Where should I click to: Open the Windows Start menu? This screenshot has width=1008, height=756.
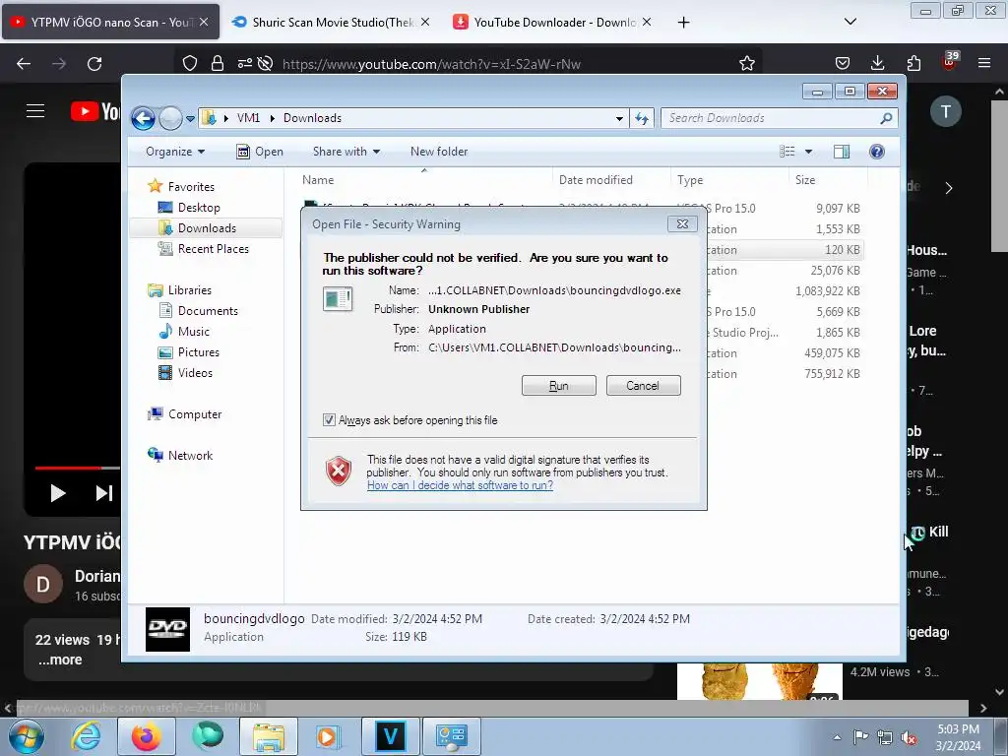point(27,736)
